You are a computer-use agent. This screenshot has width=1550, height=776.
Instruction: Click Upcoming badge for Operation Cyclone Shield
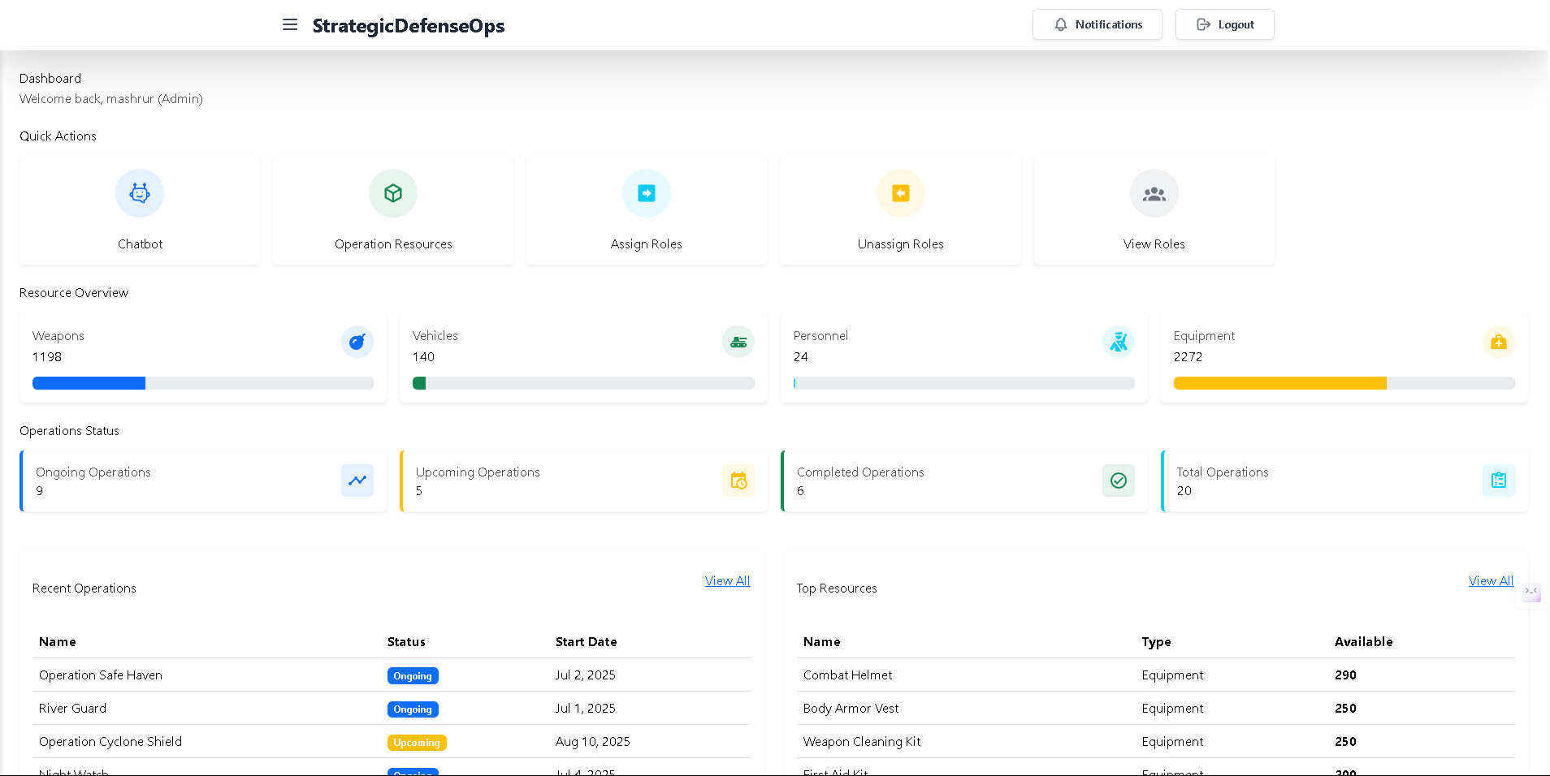click(417, 743)
